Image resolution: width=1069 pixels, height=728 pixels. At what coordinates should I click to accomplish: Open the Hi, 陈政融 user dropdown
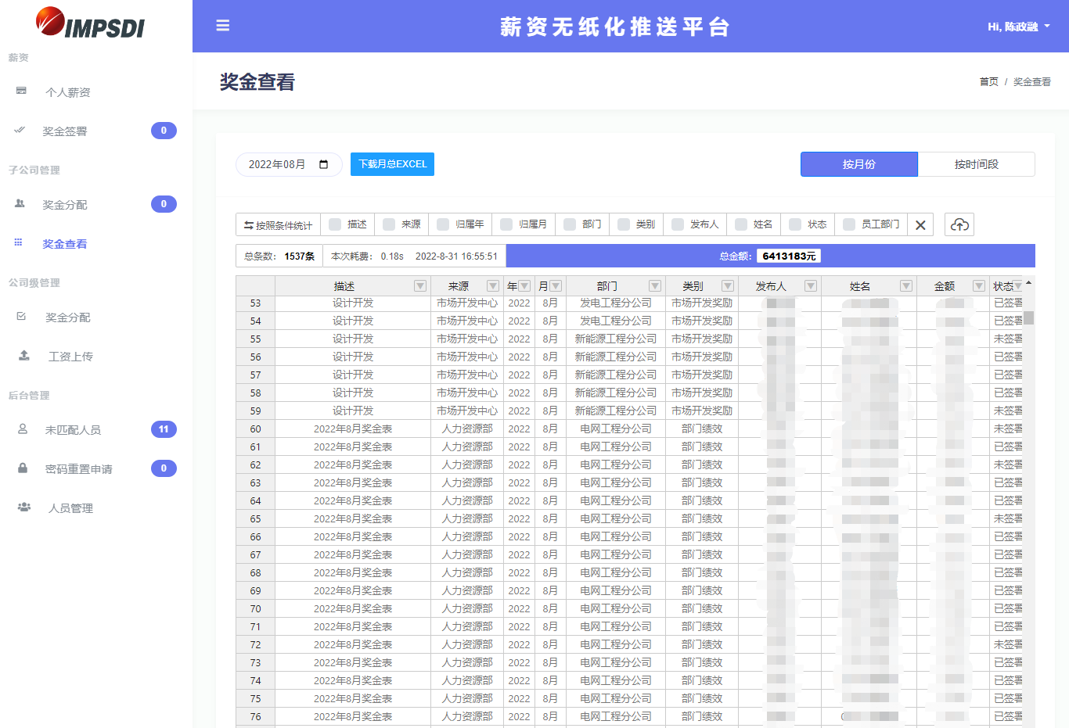pyautogui.click(x=1018, y=27)
